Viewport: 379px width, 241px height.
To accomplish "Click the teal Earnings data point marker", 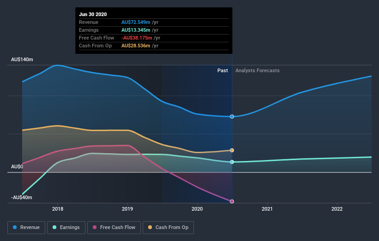I will [x=232, y=162].
